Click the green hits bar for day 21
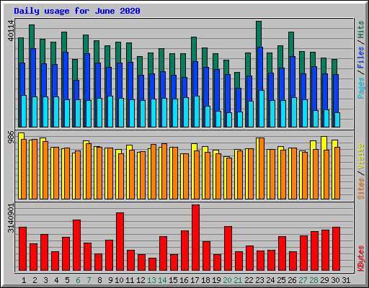Viewport: 369px width, 288px height. 237,80
